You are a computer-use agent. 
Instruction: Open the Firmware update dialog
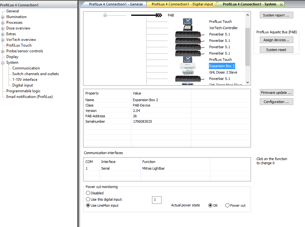276,93
